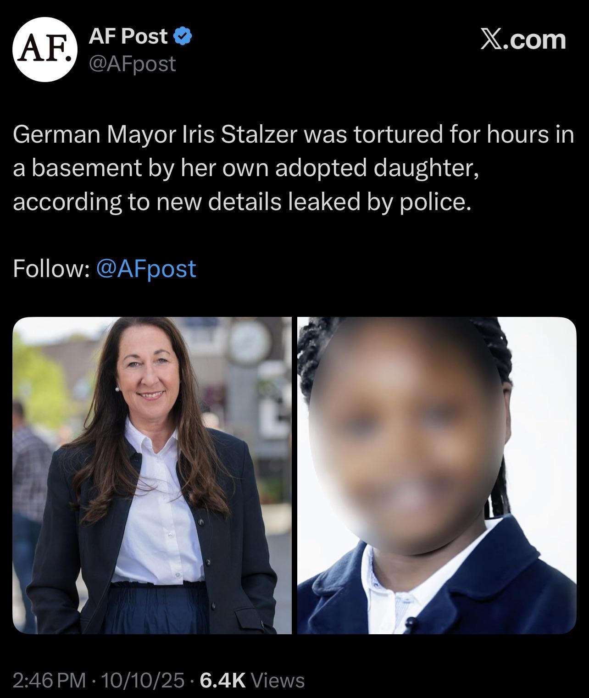Follow the blue @AFpost mention link
The image size is (589, 698).
click(x=146, y=268)
